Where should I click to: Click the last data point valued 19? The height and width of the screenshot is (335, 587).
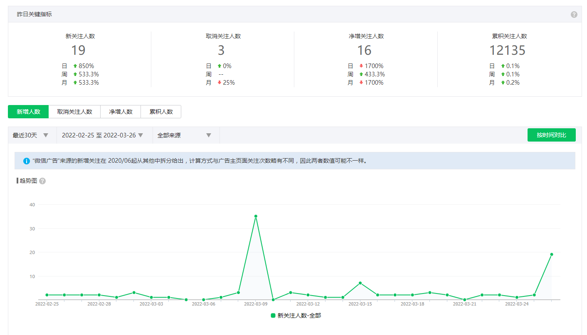pyautogui.click(x=552, y=254)
